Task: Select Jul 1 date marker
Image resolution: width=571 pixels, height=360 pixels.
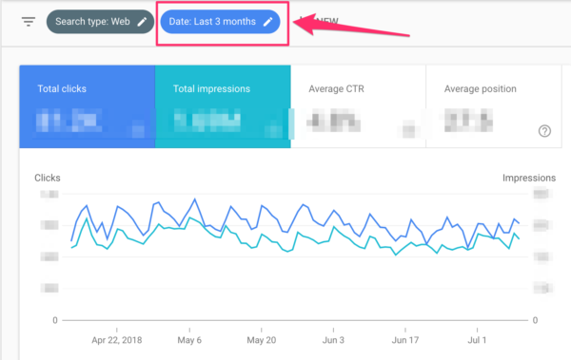Action: (x=477, y=340)
